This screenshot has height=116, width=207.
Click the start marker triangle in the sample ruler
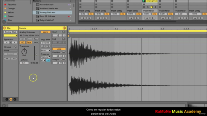click(69, 31)
